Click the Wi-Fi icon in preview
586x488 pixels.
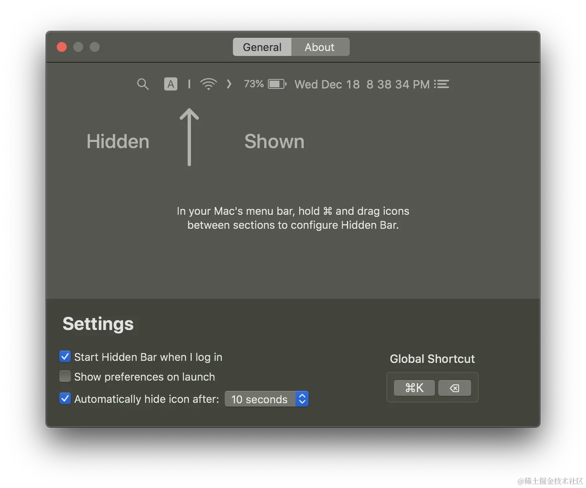point(209,84)
